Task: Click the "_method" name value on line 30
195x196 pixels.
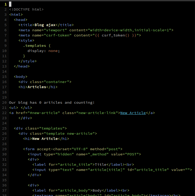Action: (x=98, y=154)
